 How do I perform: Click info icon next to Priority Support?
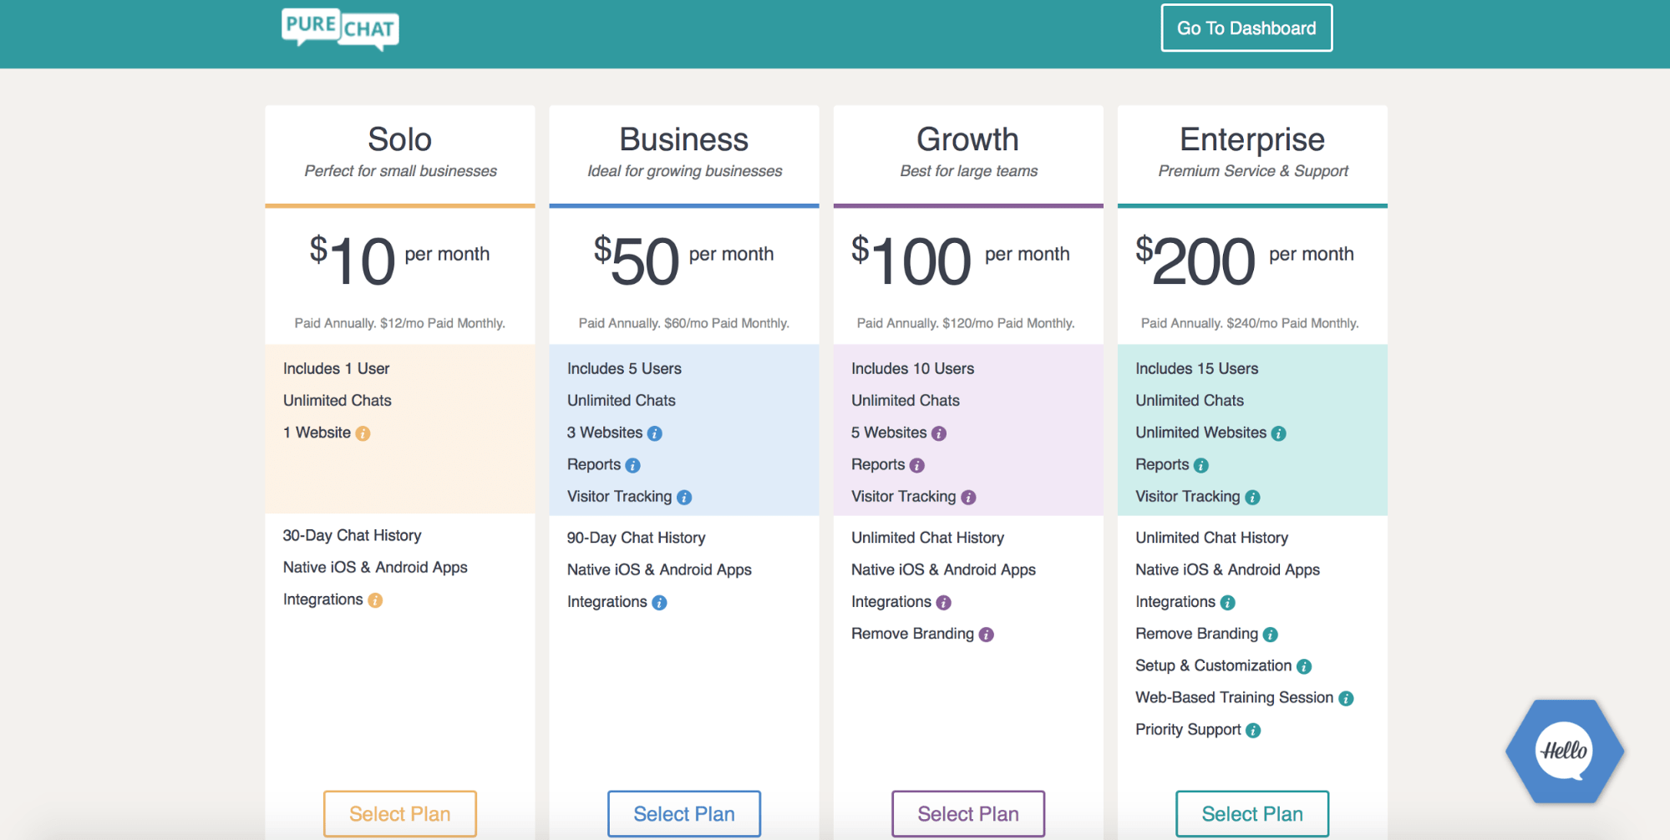tap(1253, 731)
